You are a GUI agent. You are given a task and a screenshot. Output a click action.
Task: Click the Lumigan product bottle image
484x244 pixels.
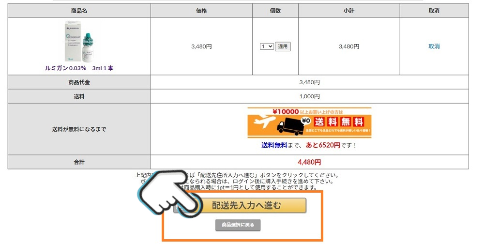79,42
